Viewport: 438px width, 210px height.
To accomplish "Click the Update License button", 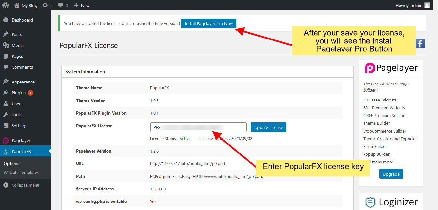I will click(x=268, y=127).
